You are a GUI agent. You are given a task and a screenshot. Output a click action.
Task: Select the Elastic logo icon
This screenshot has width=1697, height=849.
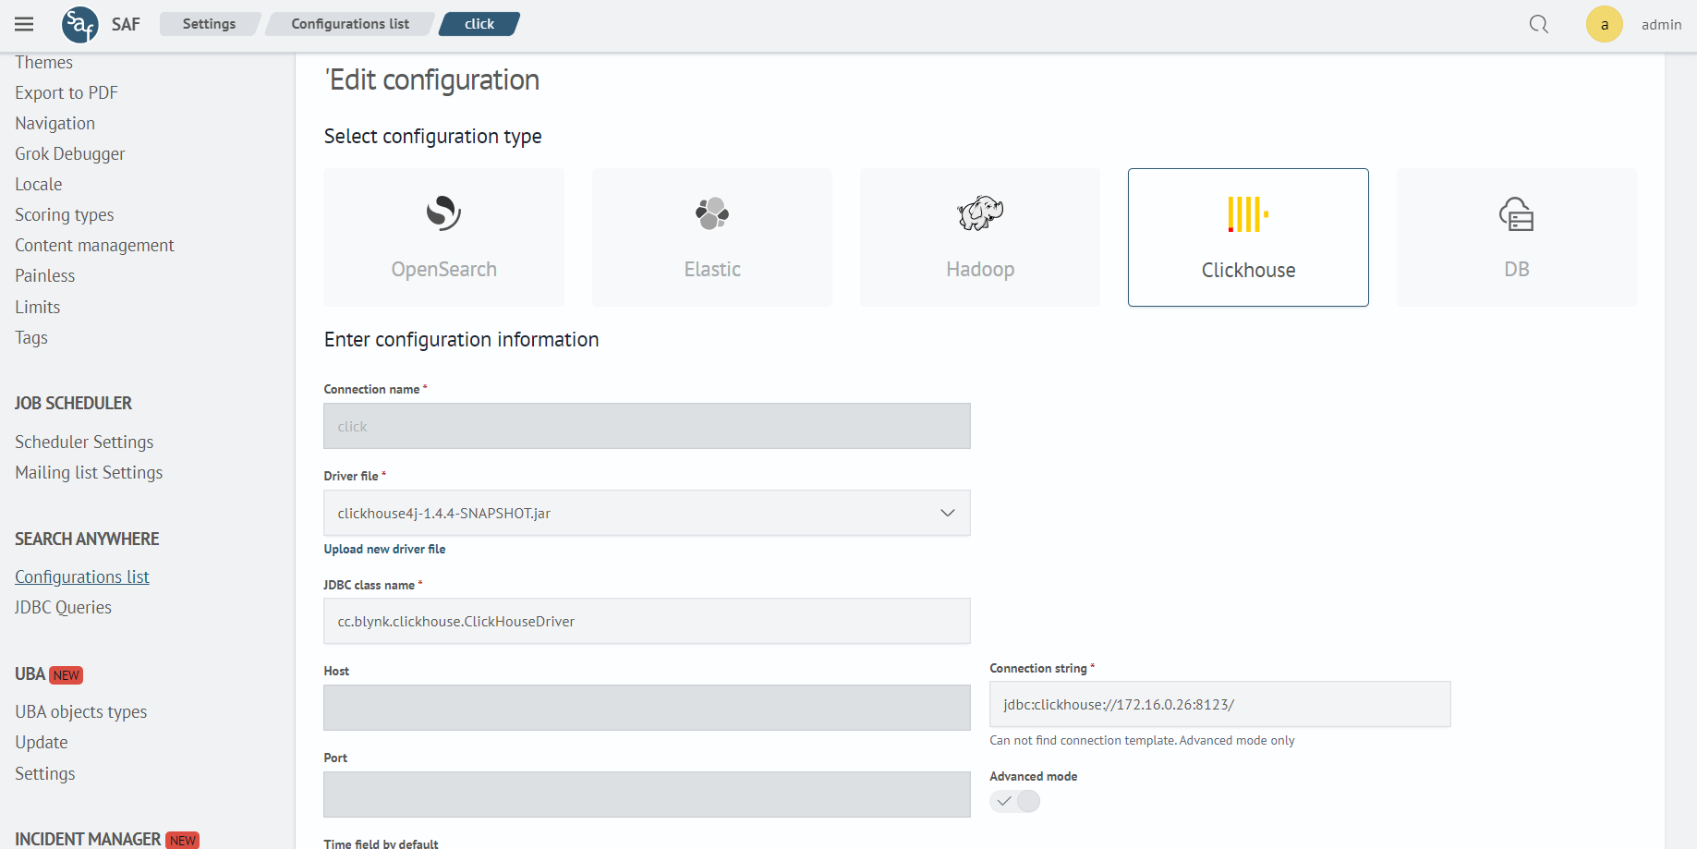[712, 213]
